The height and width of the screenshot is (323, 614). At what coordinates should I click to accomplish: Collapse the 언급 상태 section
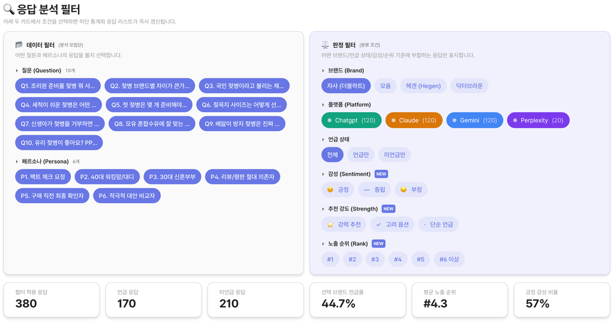point(323,140)
